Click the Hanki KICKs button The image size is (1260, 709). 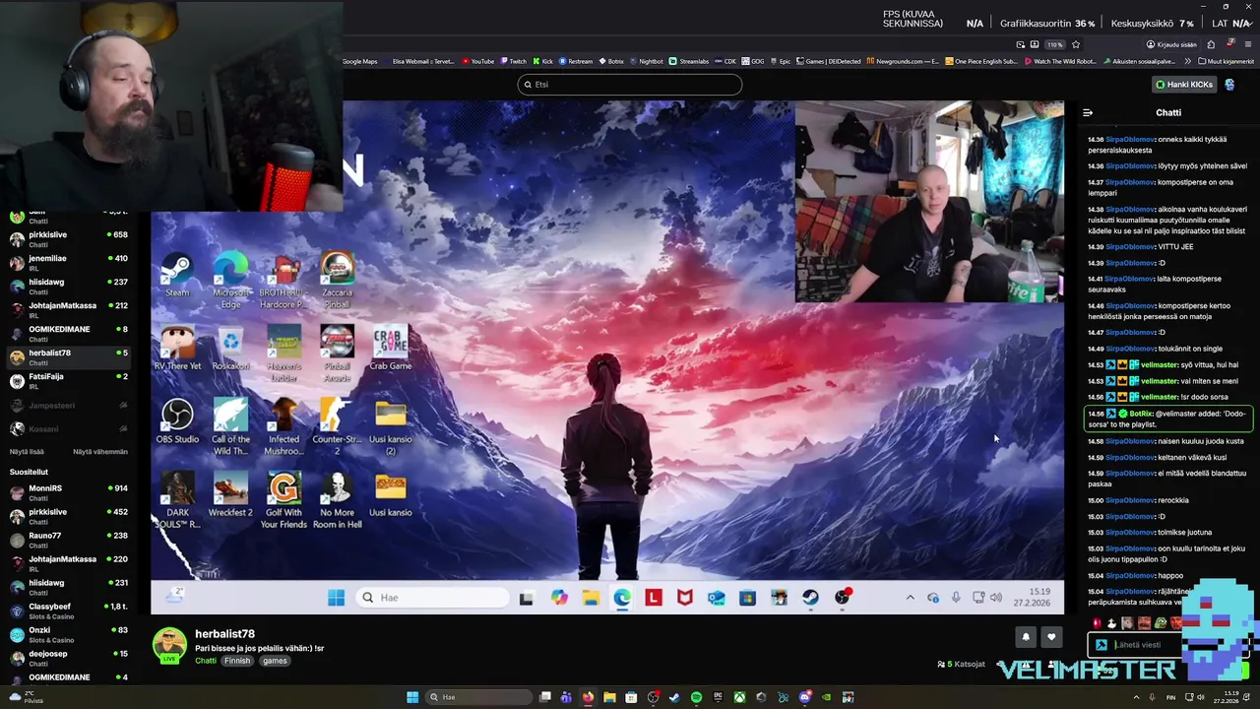click(x=1184, y=85)
